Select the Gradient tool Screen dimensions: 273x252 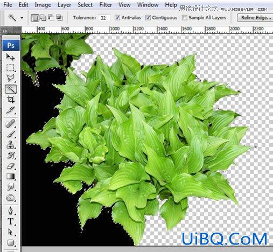[10, 177]
